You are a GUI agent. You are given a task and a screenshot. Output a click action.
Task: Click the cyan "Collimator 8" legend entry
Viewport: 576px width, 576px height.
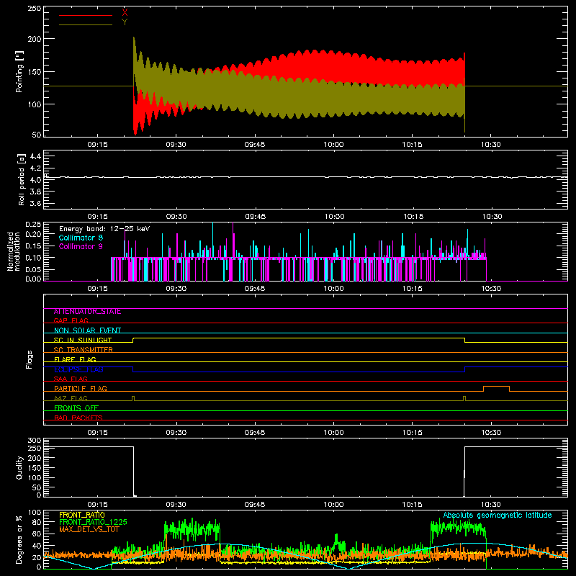[81, 238]
